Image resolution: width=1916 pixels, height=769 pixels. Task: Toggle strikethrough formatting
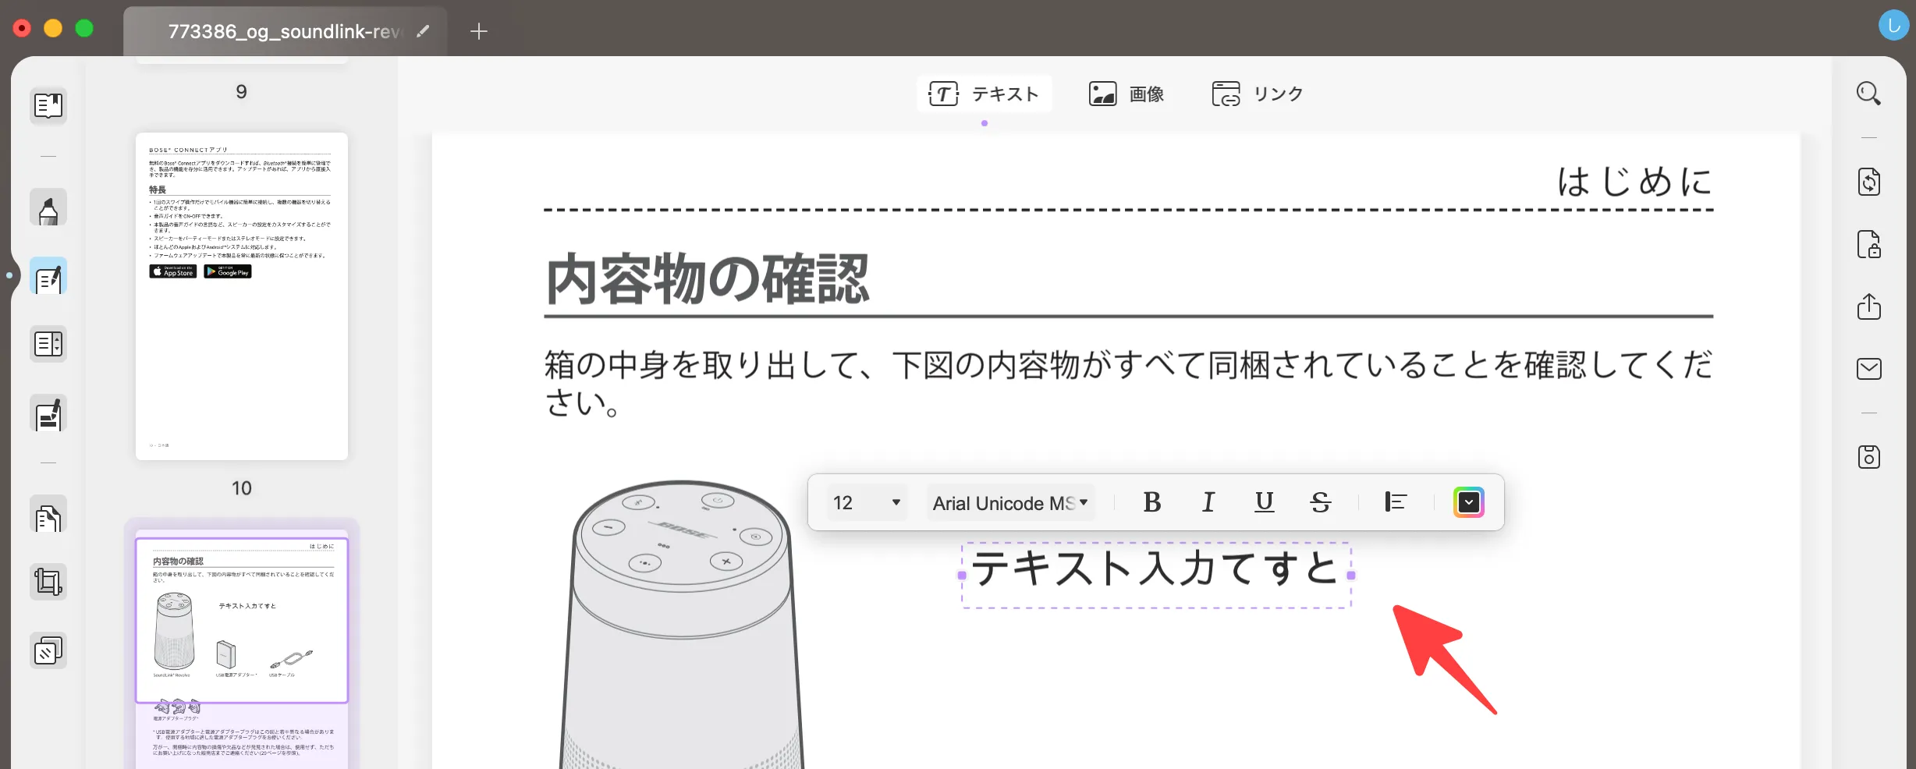click(x=1321, y=502)
